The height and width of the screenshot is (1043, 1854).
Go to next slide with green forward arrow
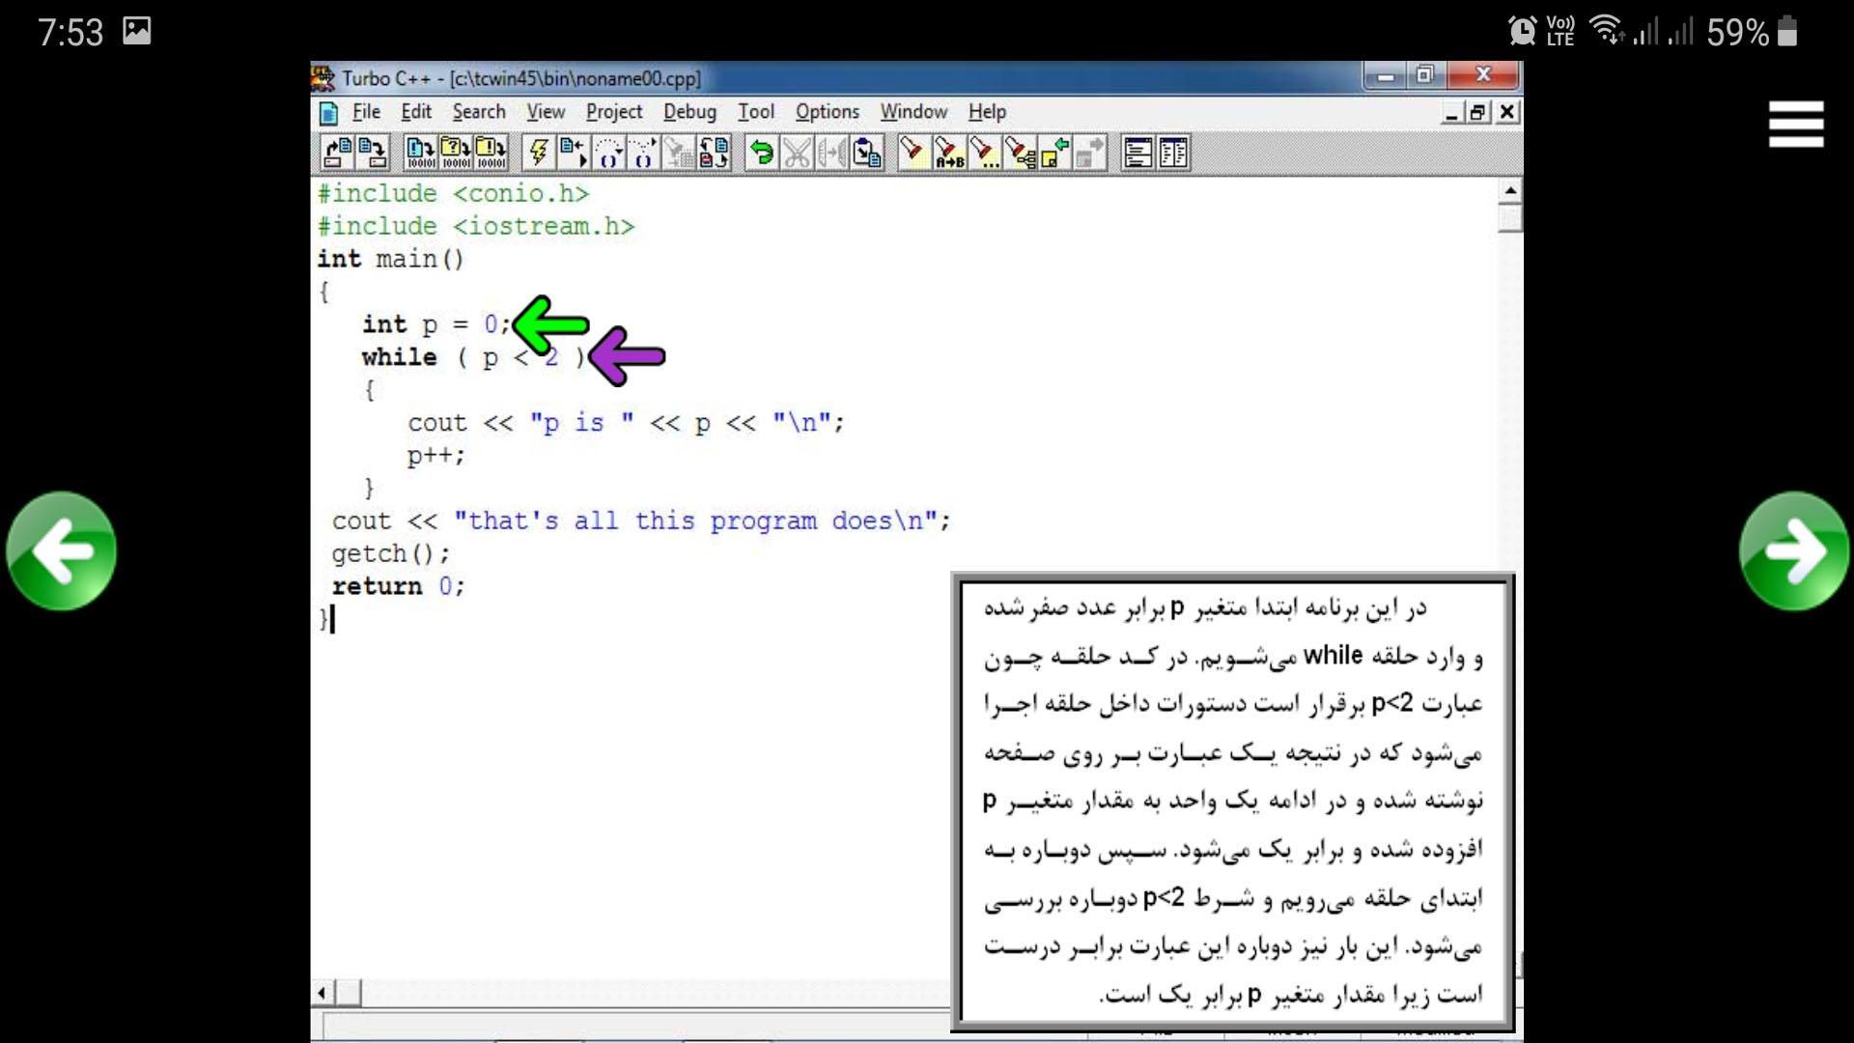pos(1794,550)
